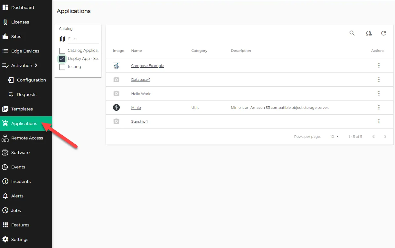Uncheck the Deploy App - Se.. checkbox
This screenshot has height=248, width=395.
(x=62, y=59)
